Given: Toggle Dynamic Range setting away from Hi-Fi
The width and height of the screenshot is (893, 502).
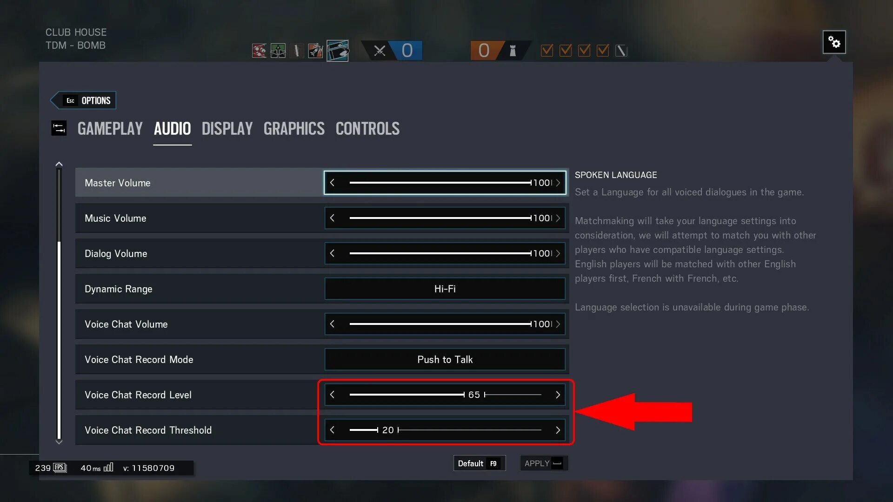Looking at the screenshot, I should point(444,288).
